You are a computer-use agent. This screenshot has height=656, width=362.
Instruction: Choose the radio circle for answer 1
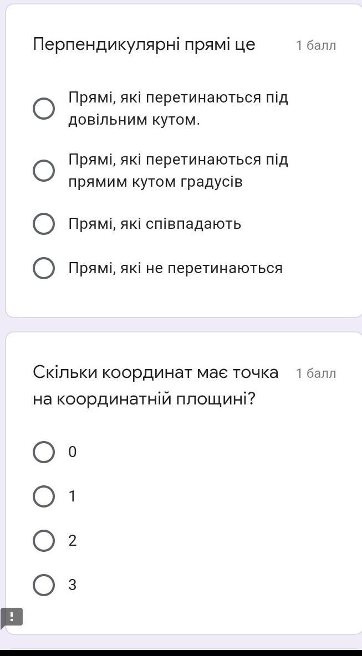click(44, 496)
